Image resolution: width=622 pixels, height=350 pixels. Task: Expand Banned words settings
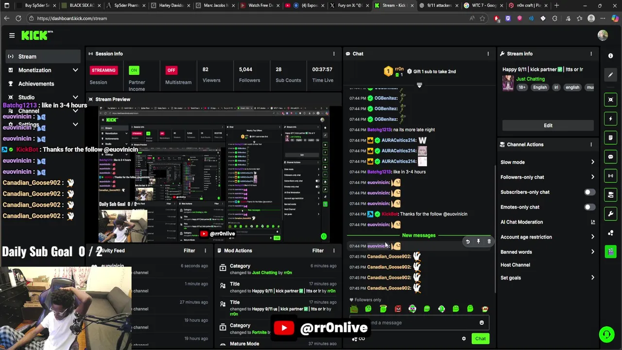(593, 252)
